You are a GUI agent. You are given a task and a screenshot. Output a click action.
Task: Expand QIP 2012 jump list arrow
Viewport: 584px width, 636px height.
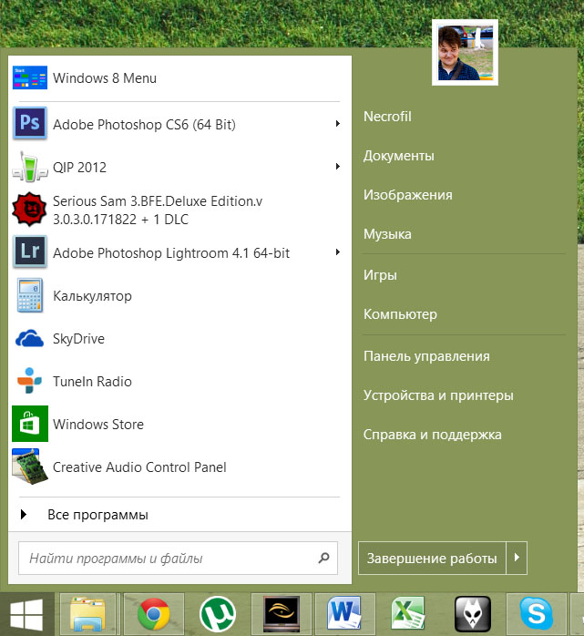click(337, 167)
